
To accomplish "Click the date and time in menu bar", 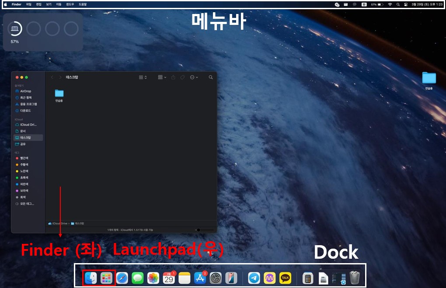I will point(427,4).
